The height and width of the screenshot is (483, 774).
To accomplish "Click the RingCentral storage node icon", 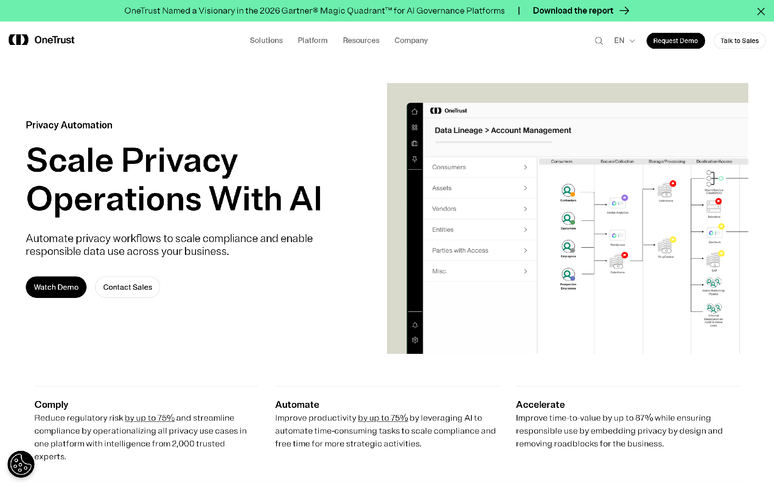I will coord(666,246).
